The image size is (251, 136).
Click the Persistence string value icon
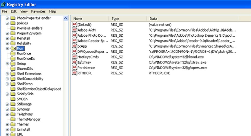coord(74,67)
